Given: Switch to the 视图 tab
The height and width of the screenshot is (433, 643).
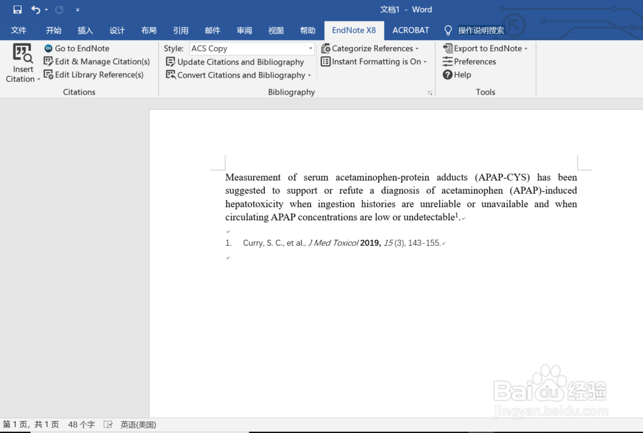Looking at the screenshot, I should (276, 30).
